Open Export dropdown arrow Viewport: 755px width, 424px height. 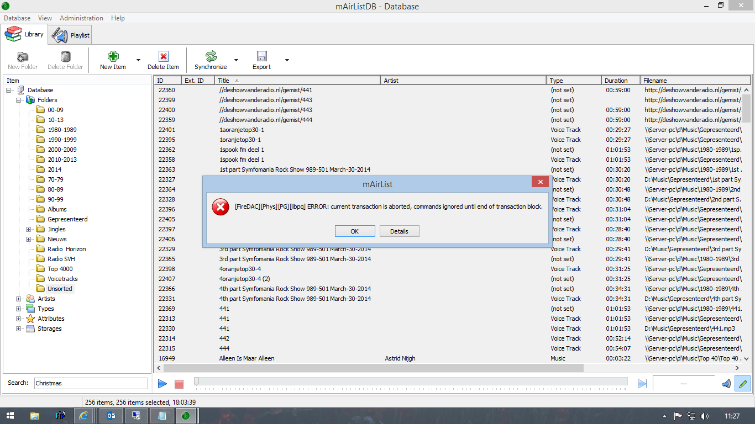pos(287,60)
